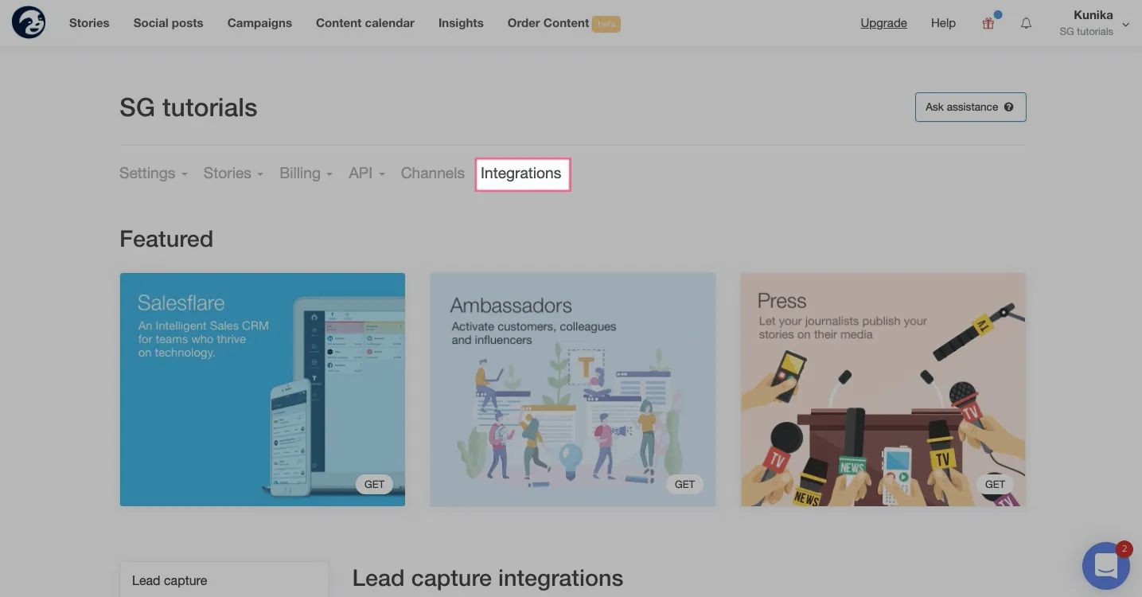This screenshot has height=597, width=1142.
Task: Click the Featured section heading
Action: click(166, 239)
